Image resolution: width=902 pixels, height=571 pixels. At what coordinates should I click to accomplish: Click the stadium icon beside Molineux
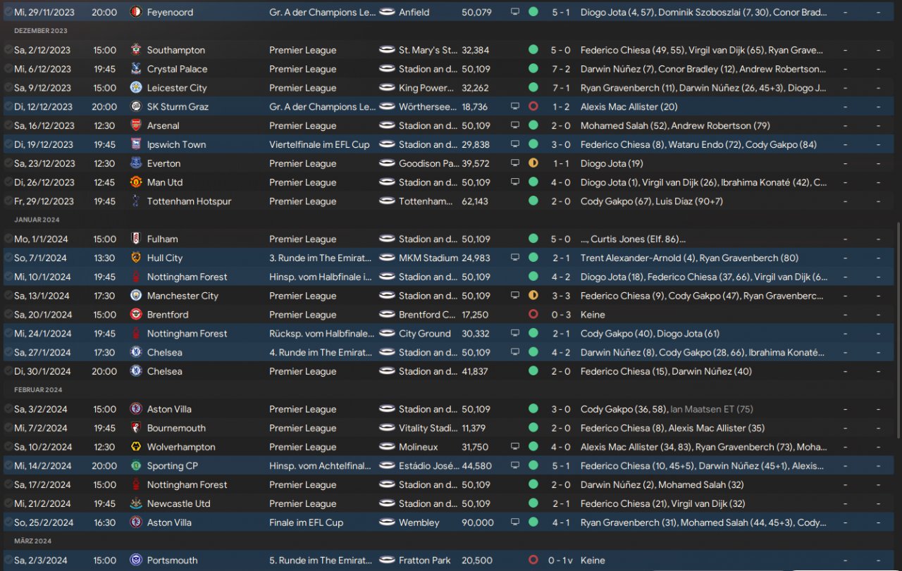387,447
